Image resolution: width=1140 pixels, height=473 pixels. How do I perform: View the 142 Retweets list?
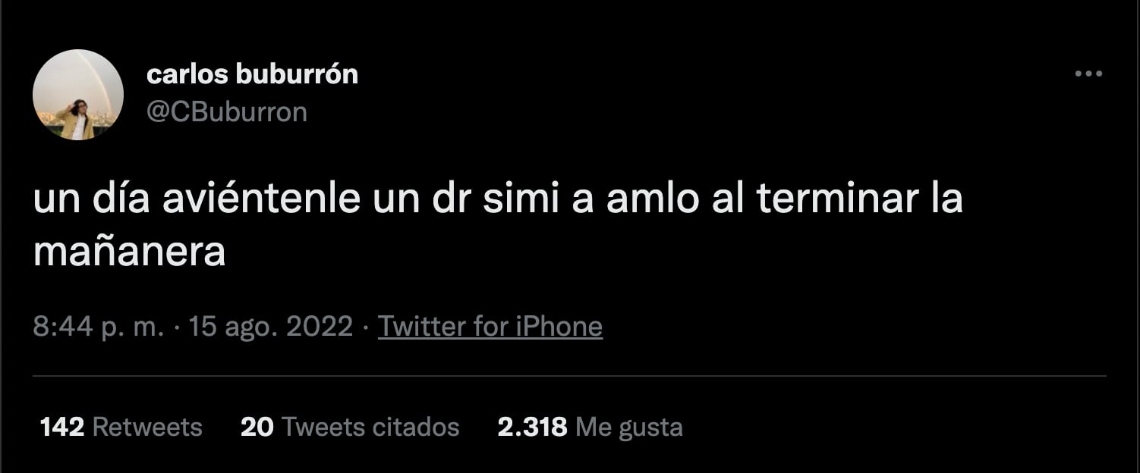[x=121, y=428]
